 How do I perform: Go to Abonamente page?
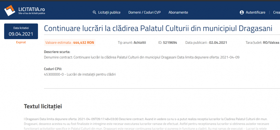pyautogui.click(x=178, y=12)
